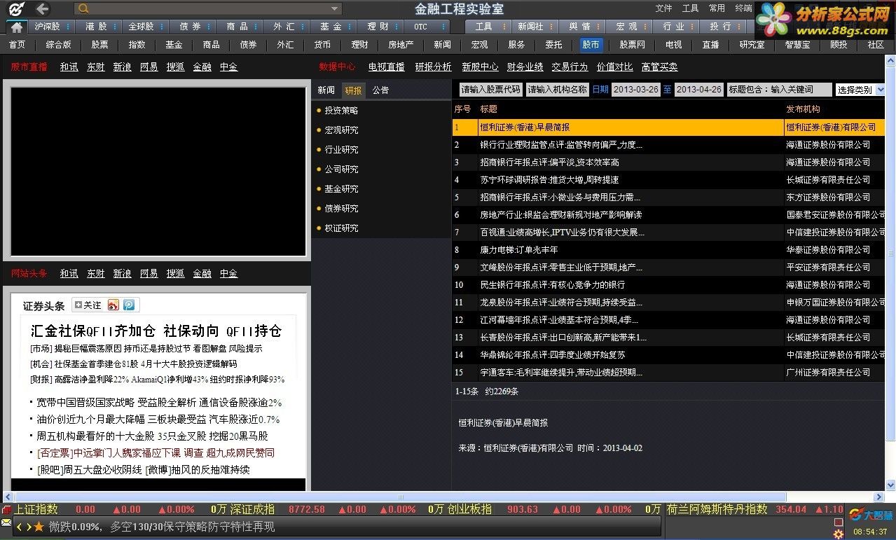Open the 工具 top tab dropdown
The height and width of the screenshot is (540, 896).
(503, 27)
